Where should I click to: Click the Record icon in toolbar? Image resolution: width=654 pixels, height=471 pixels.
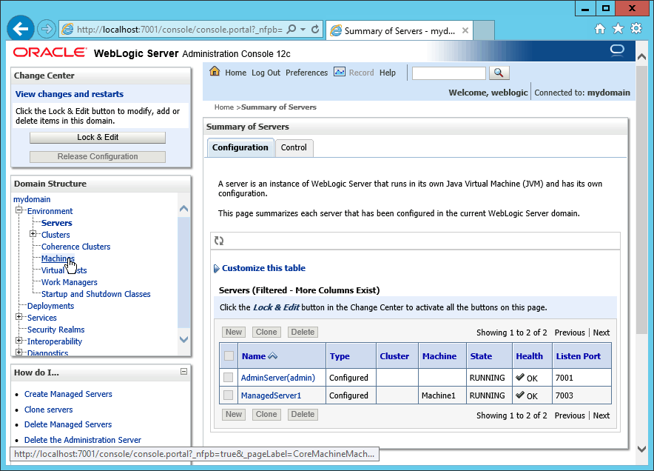tap(340, 72)
